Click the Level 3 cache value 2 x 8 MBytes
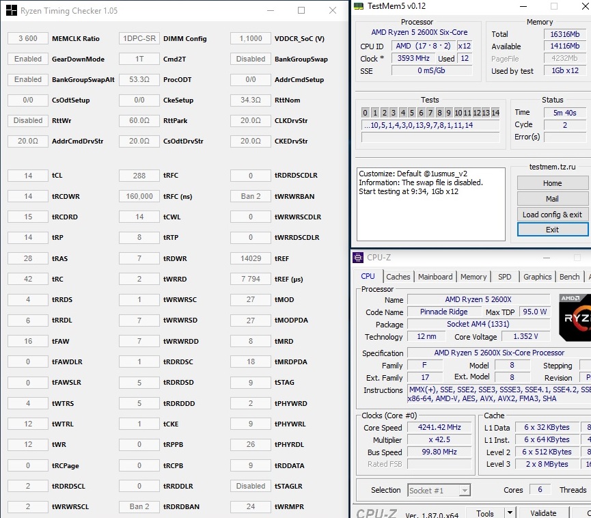This screenshot has width=591, height=518. click(547, 465)
